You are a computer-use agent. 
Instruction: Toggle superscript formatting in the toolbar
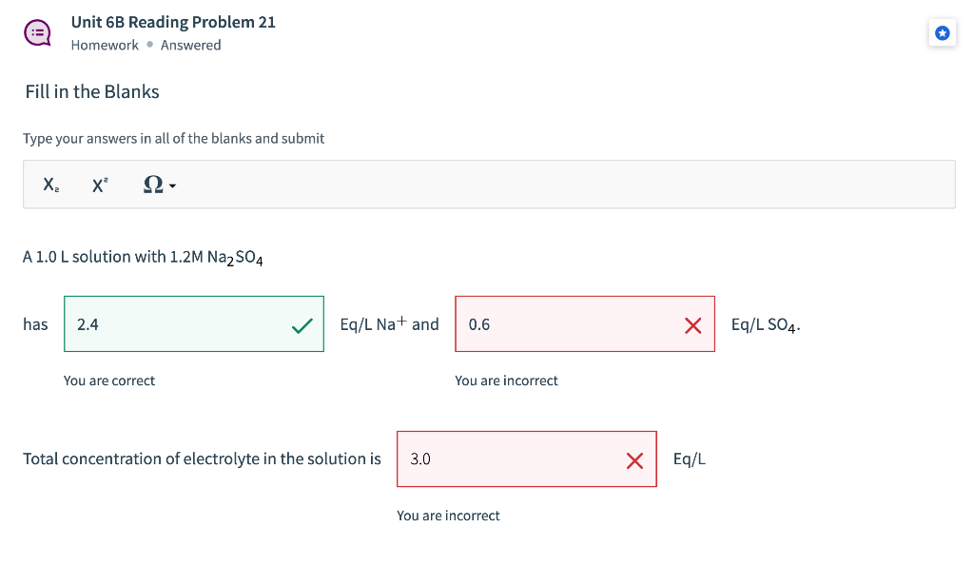[x=100, y=186]
